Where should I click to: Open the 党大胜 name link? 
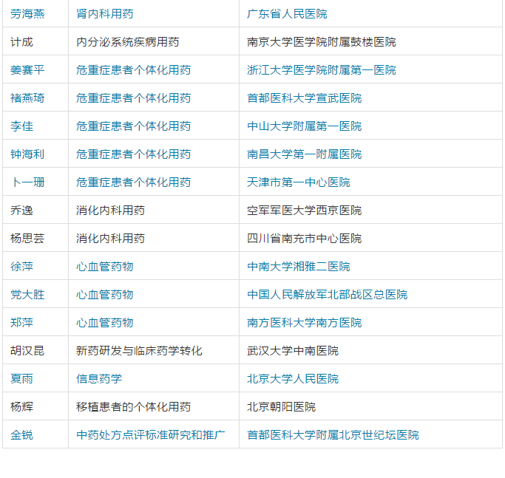[x=27, y=294]
